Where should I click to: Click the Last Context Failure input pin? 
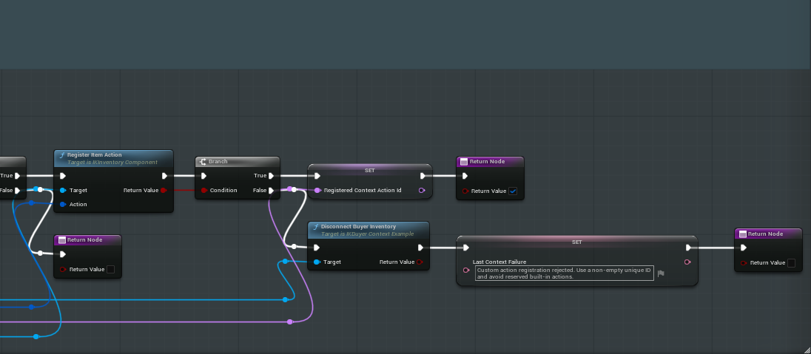click(466, 270)
